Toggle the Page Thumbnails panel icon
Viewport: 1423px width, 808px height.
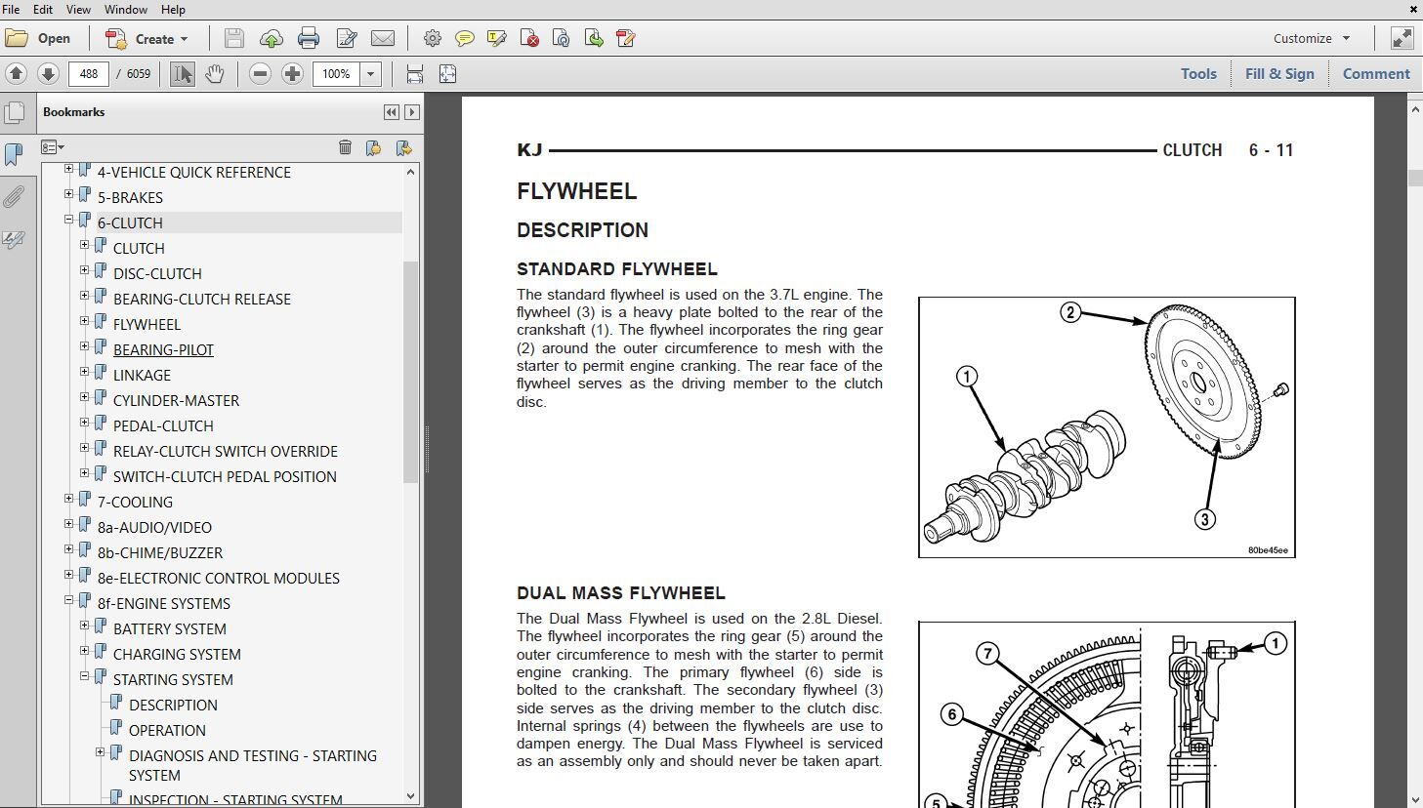[x=14, y=112]
